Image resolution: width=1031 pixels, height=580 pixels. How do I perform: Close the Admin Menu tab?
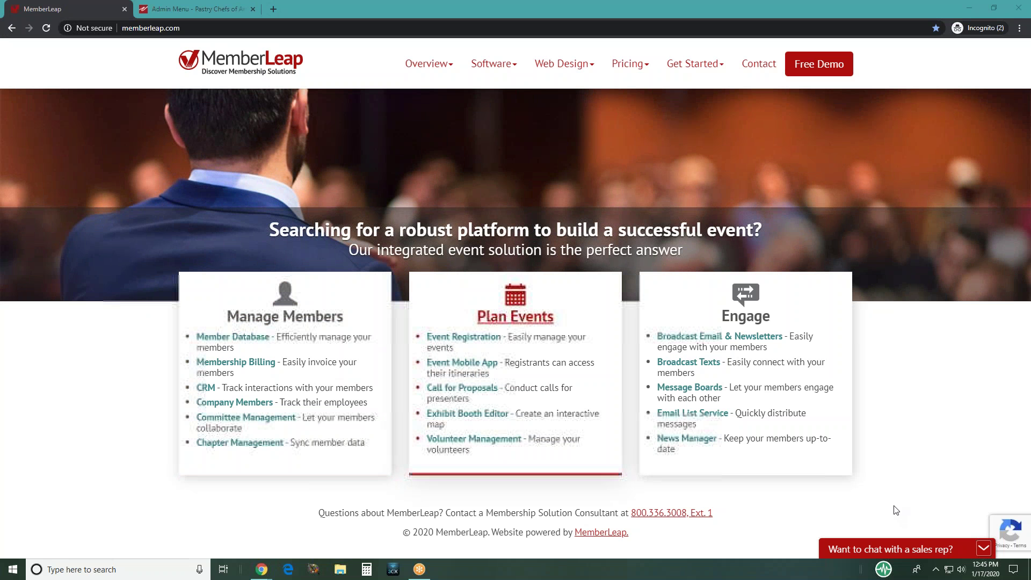click(x=253, y=9)
